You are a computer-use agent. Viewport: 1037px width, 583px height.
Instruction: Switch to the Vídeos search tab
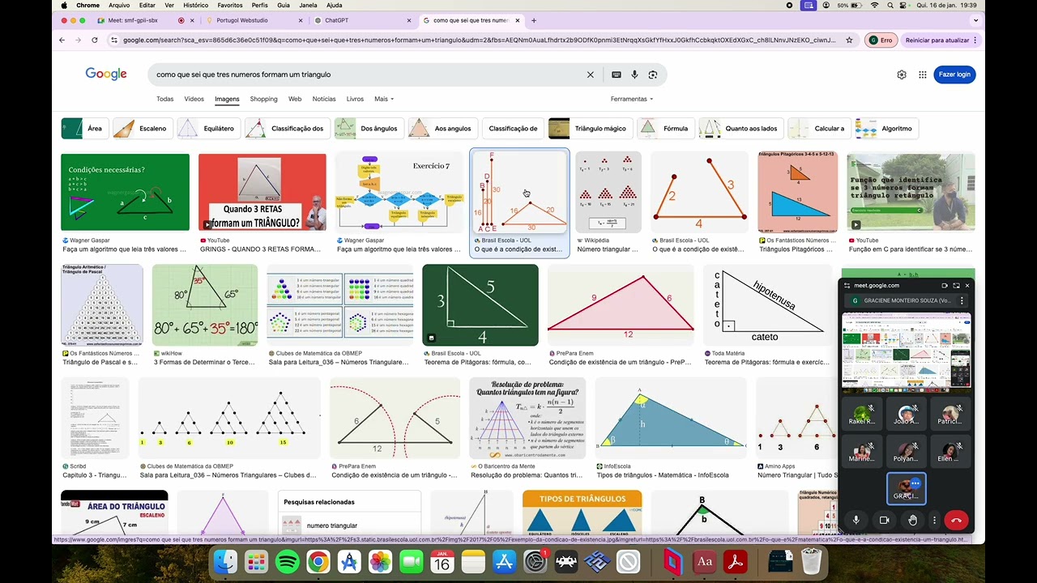click(194, 99)
